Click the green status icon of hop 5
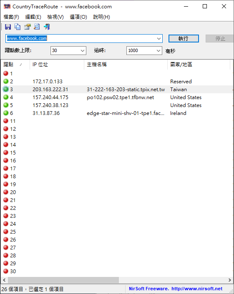 (6, 105)
